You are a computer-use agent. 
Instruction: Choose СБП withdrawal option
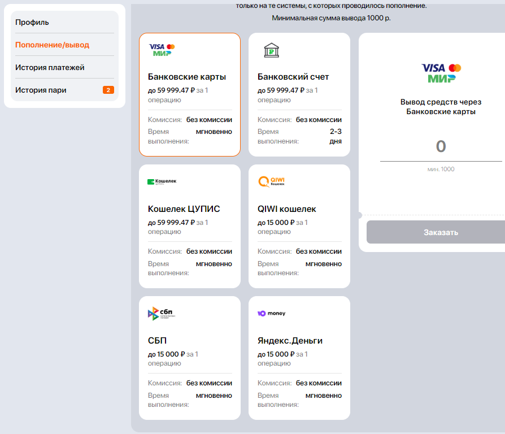[190, 358]
